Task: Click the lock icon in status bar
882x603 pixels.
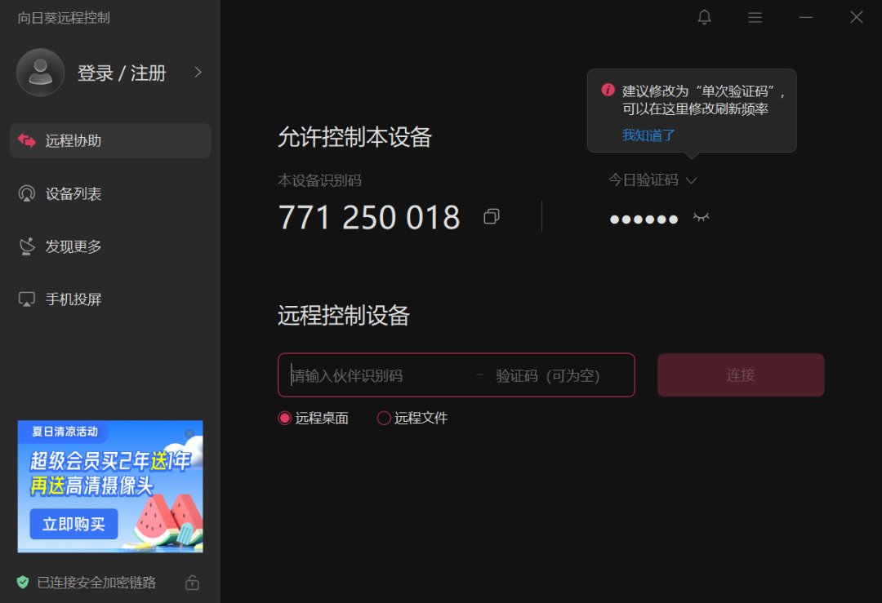Action: pyautogui.click(x=192, y=583)
